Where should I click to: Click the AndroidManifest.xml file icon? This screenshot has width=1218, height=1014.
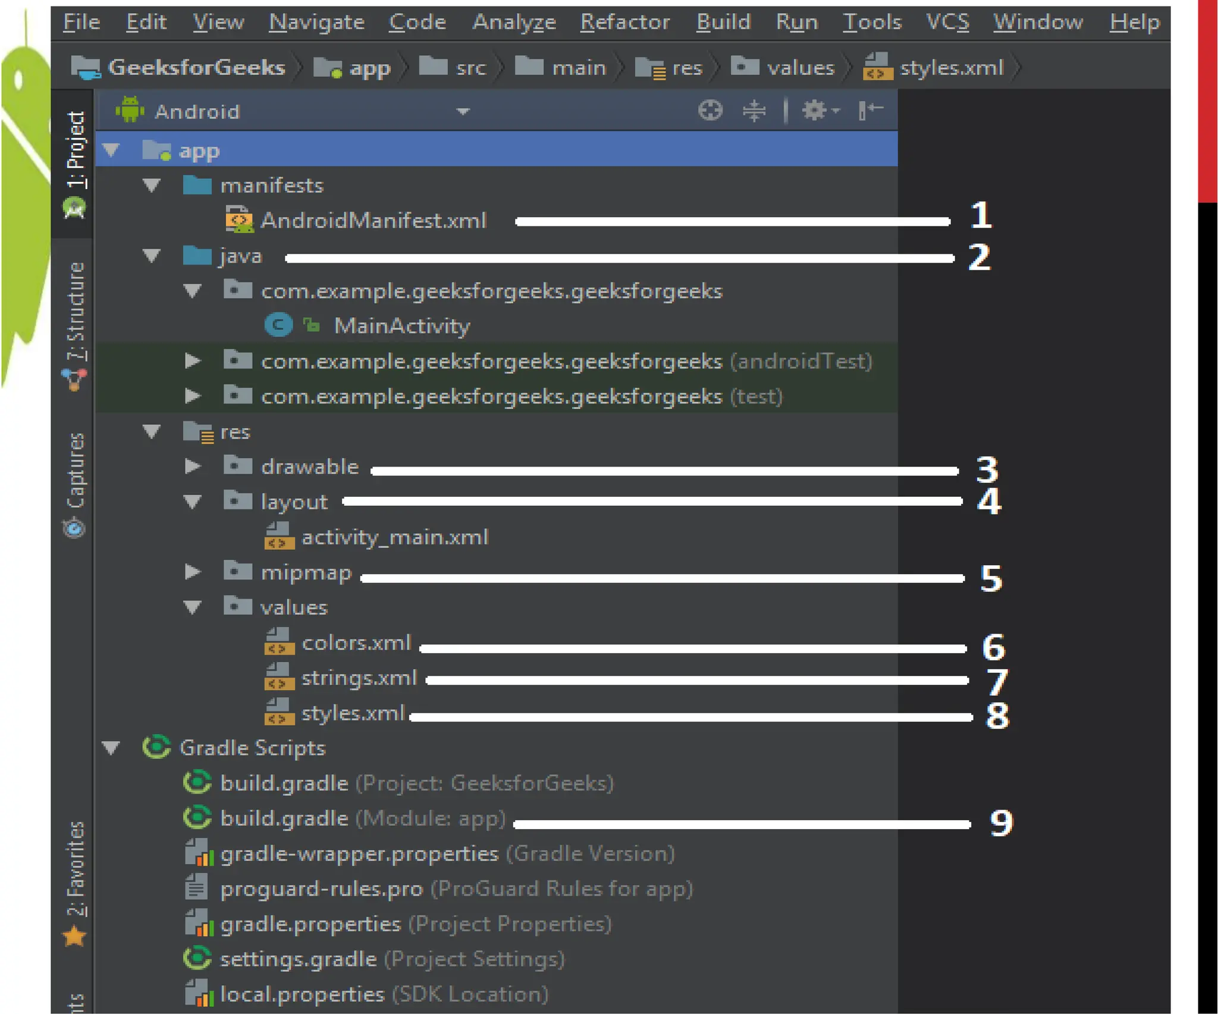click(240, 221)
